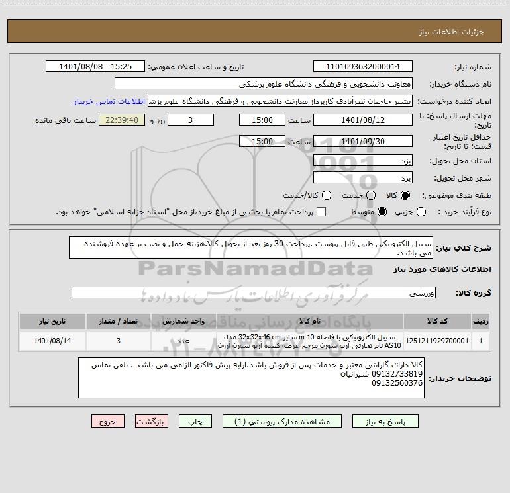
Task: Click the deadline time field beside 1401/08/12
Action: (262, 120)
